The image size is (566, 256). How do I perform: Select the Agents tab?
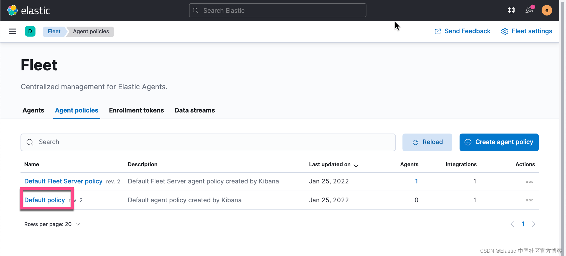click(33, 110)
